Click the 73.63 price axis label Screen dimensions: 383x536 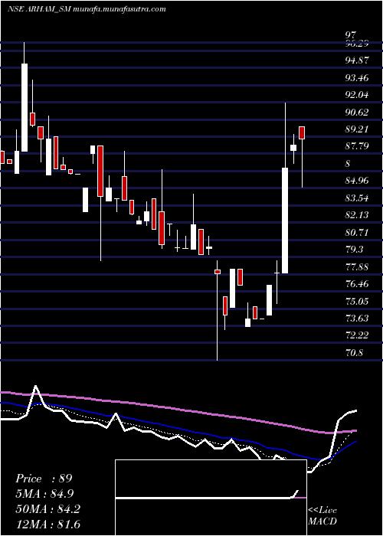pos(357,319)
